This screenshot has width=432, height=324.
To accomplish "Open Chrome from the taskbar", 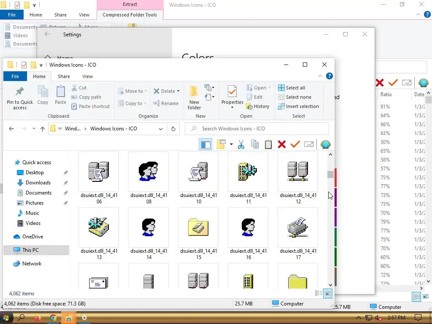I will 53,318.
